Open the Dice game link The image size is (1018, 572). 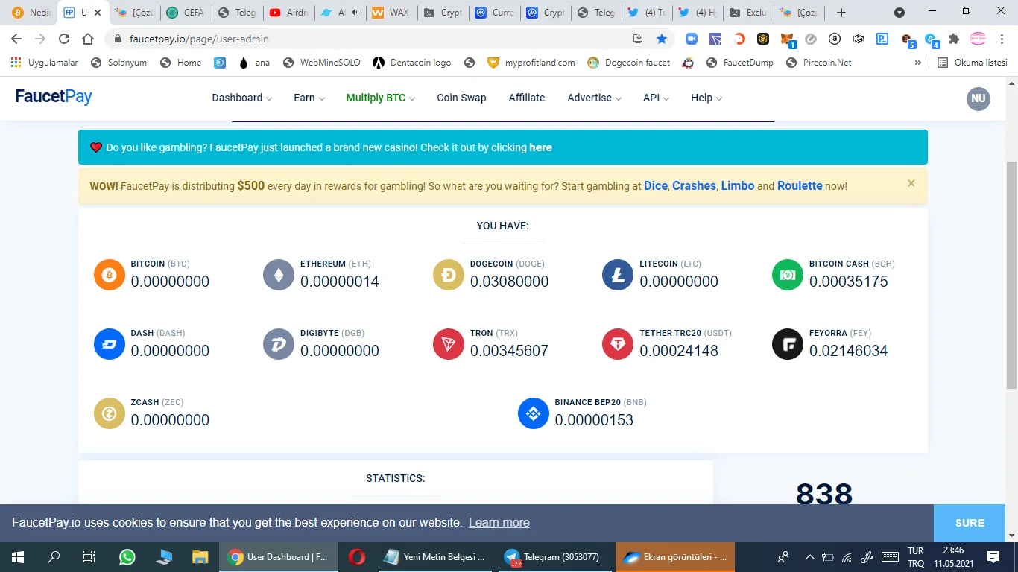click(656, 186)
